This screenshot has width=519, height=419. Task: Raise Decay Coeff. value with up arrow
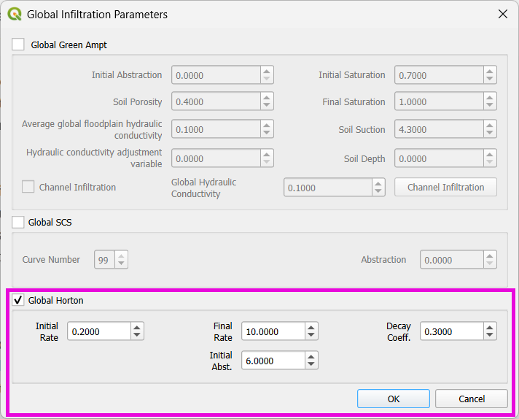pyautogui.click(x=489, y=327)
